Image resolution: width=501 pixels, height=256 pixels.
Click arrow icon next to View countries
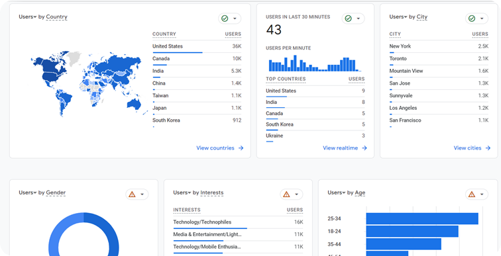pos(241,148)
